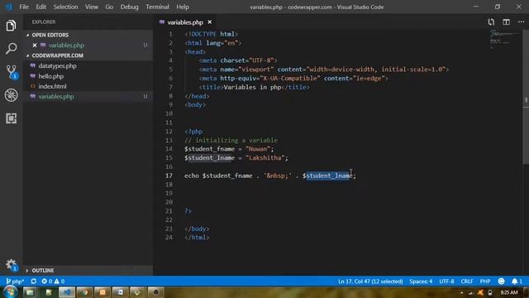Click the taskbar clock showing 8:25 AM

(x=509, y=292)
